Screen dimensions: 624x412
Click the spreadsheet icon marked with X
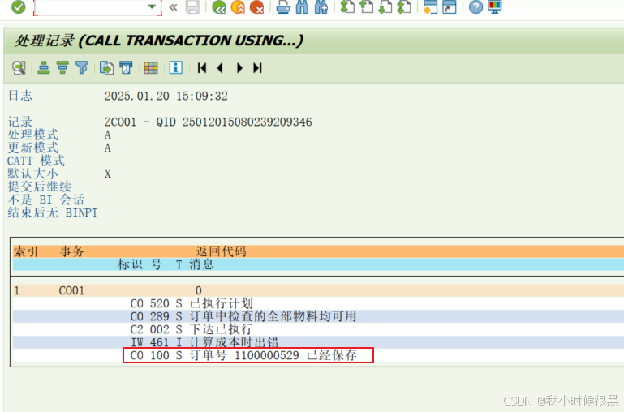point(126,68)
